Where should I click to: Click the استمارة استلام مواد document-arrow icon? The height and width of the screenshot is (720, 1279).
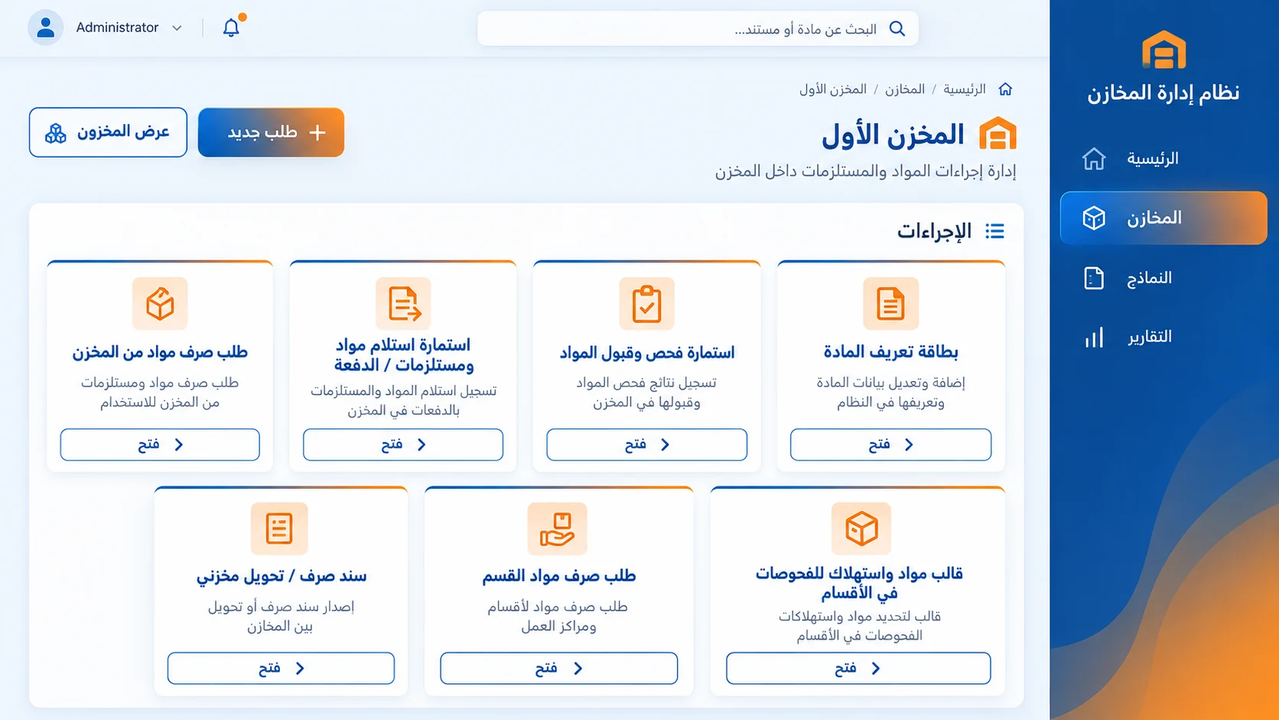point(403,304)
